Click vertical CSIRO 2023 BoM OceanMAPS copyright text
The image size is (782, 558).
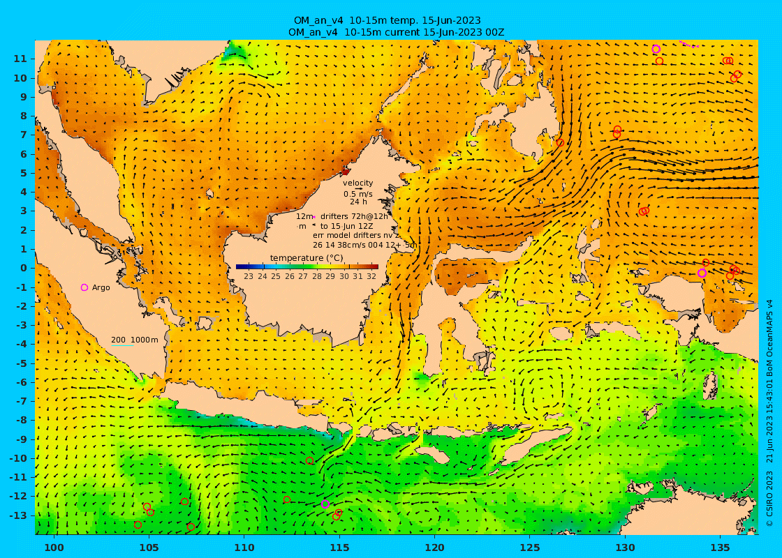tap(770, 413)
